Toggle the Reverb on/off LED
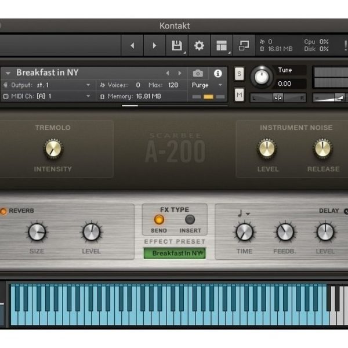This screenshot has height=348, width=348. (x=3, y=211)
